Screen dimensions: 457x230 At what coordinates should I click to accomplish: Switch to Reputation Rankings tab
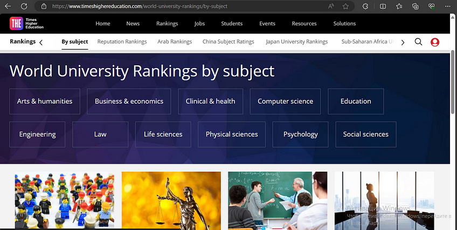pos(122,42)
